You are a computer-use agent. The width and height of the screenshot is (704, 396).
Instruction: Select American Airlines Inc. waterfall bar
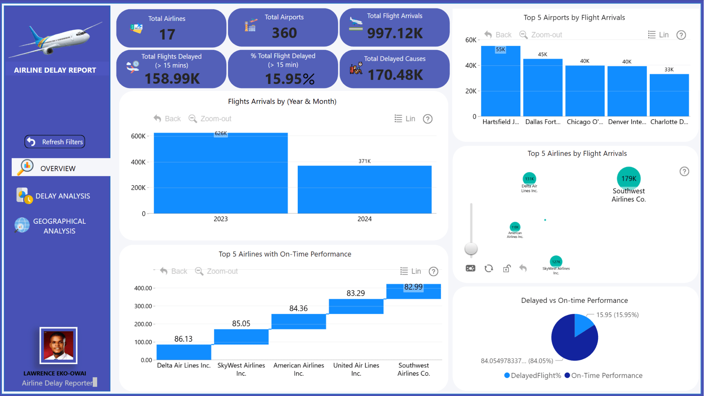(298, 322)
